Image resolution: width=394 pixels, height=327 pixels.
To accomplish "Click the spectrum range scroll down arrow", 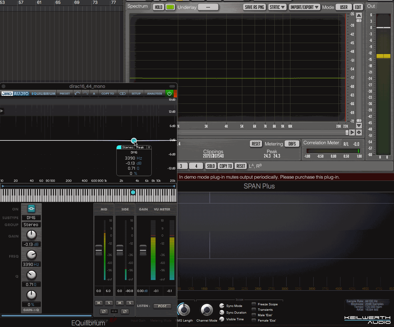I will [359, 125].
